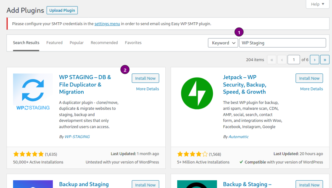The image size is (332, 188).
Task: Install the Jetpack plugin now
Action: coord(309,78)
